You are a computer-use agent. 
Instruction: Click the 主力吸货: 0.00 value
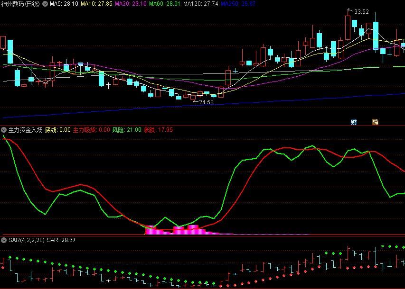92,130
